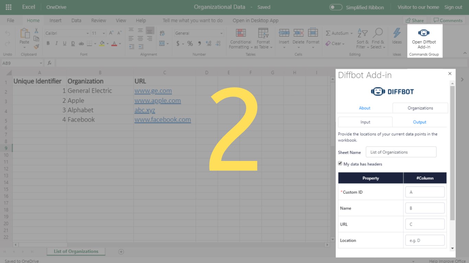
Task: Click Open in Desktop App
Action: point(255,21)
